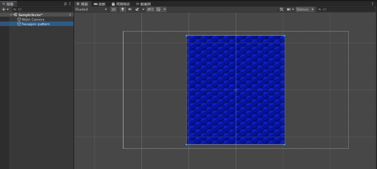The image size is (377, 169).
Task: Open the scene camera settings icon
Action: (x=289, y=9)
